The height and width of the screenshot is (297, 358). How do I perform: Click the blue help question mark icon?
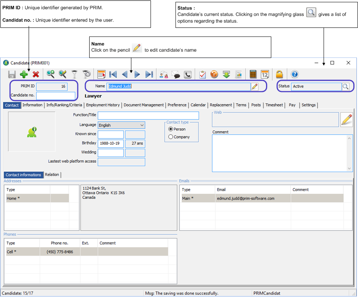(295, 74)
